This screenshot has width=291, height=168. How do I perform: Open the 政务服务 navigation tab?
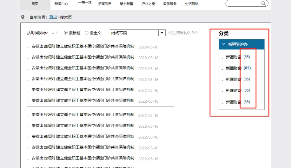(170, 4)
